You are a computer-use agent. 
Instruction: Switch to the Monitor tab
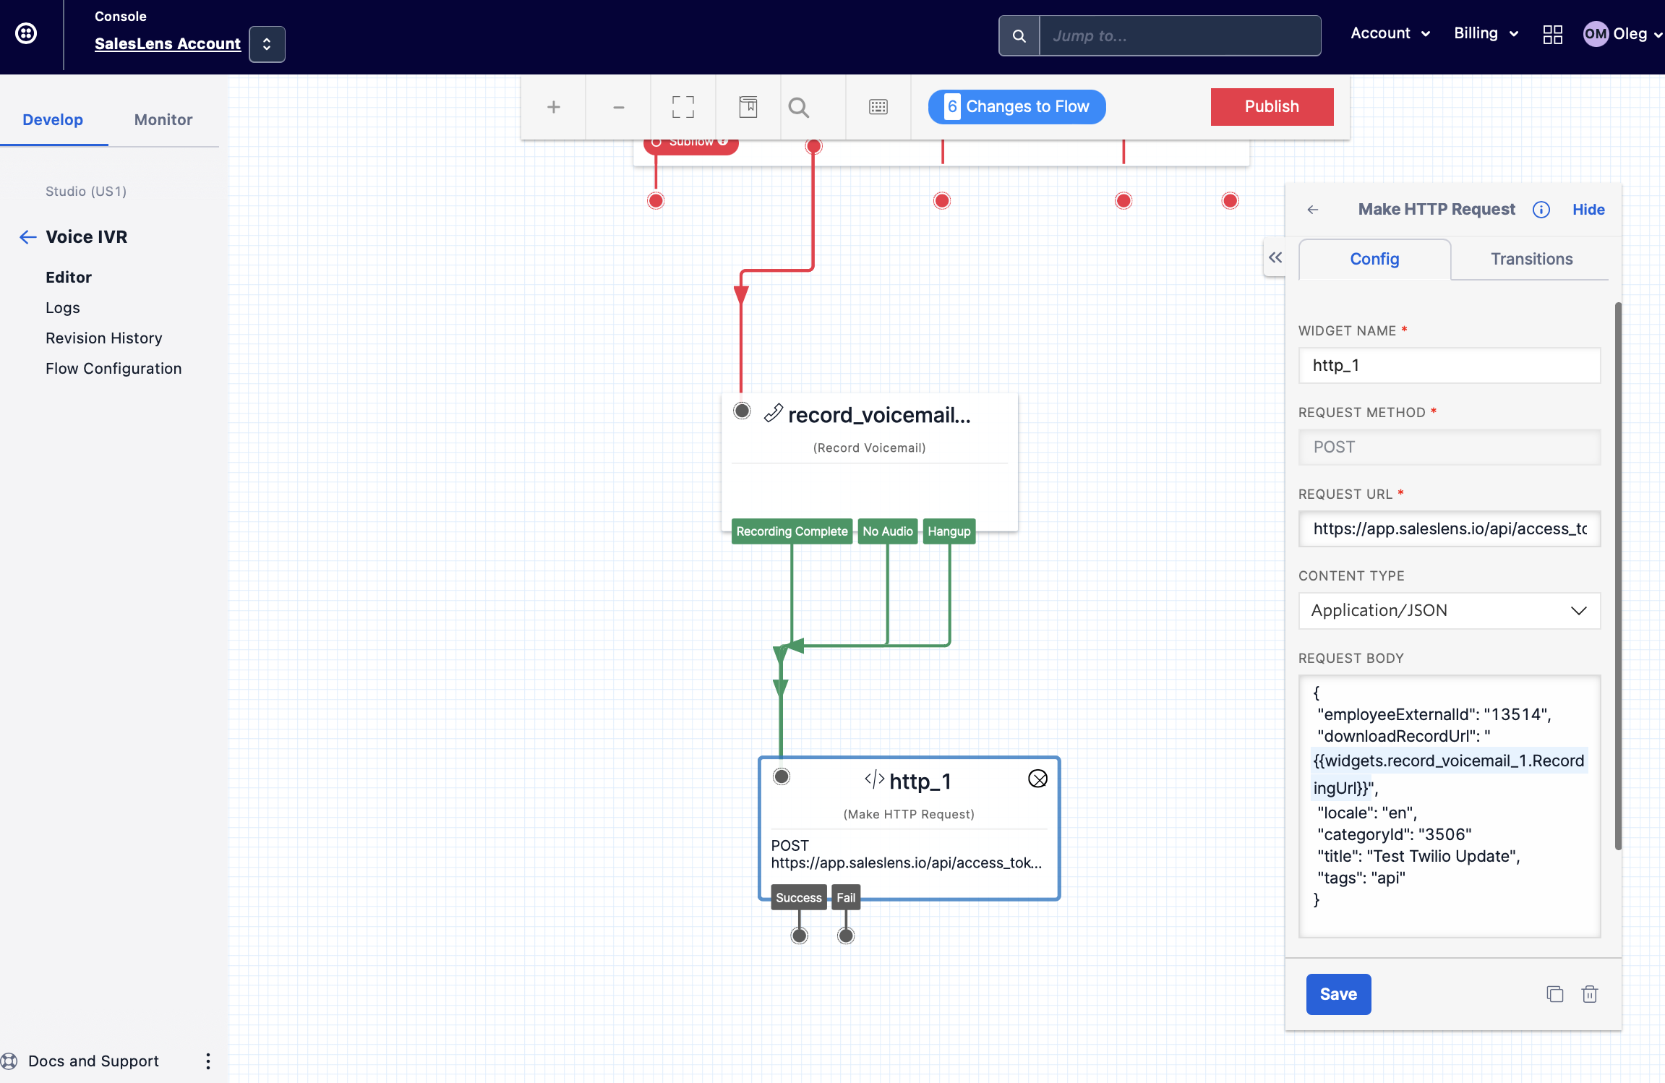click(163, 119)
